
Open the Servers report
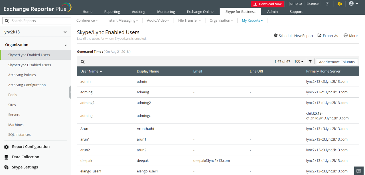coord(14,115)
